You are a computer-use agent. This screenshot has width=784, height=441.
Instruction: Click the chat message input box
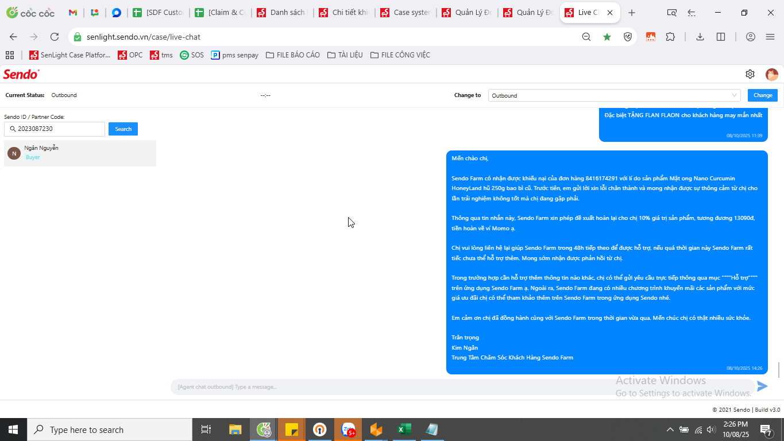(x=462, y=386)
